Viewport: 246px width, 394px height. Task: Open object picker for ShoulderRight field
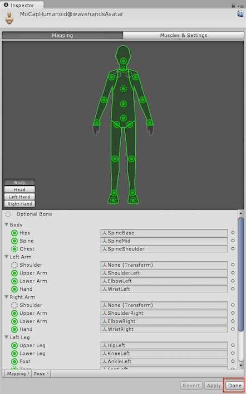[x=233, y=313]
